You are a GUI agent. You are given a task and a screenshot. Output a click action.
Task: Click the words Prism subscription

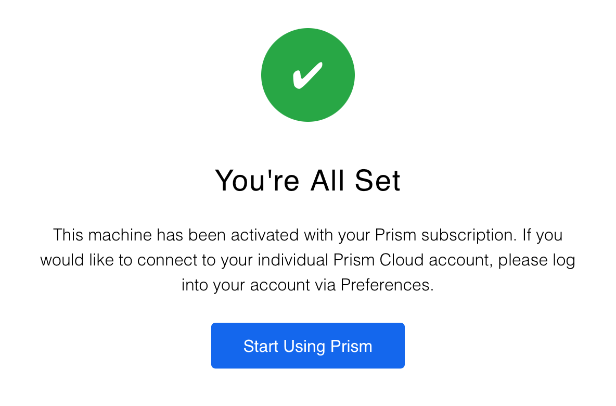[444, 235]
